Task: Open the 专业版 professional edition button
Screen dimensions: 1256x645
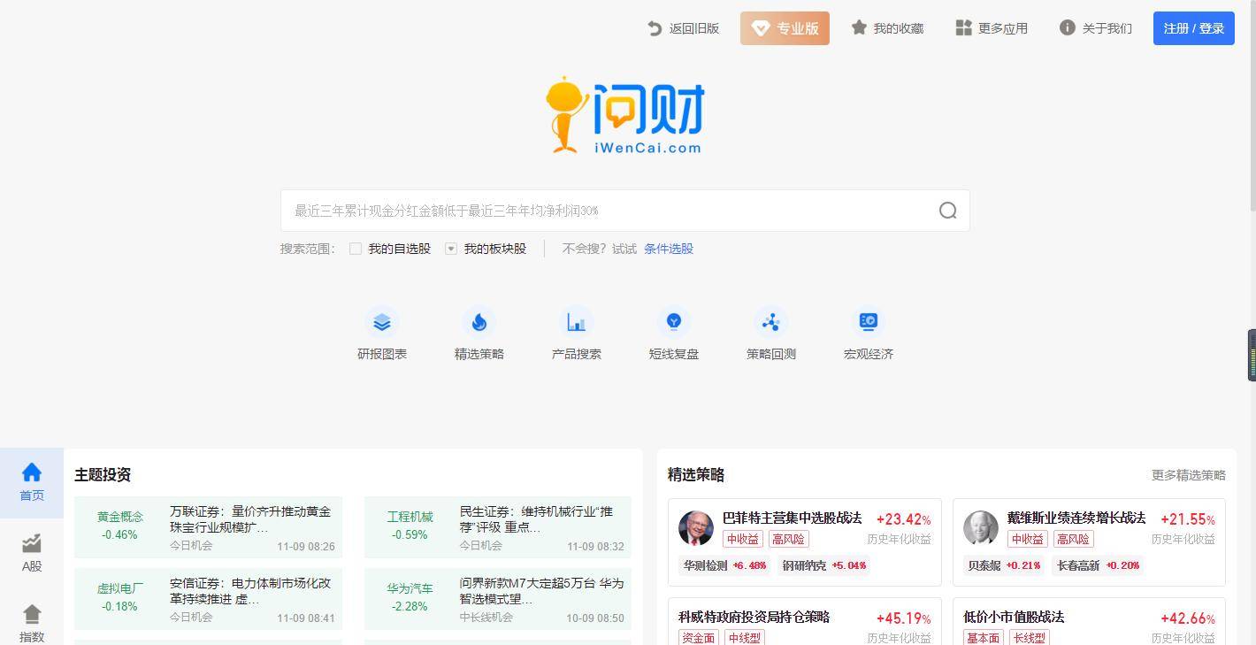Action: pos(785,28)
